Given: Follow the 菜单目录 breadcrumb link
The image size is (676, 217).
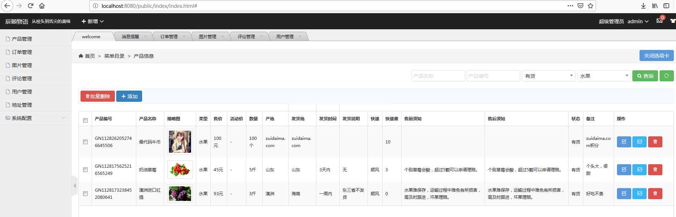Looking at the screenshot, I should coord(114,56).
